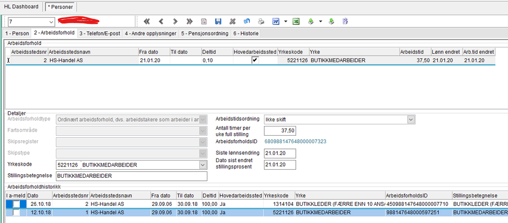
Task: Expand the Yrkeskode dropdown in Detaljer
Action: 203,165
